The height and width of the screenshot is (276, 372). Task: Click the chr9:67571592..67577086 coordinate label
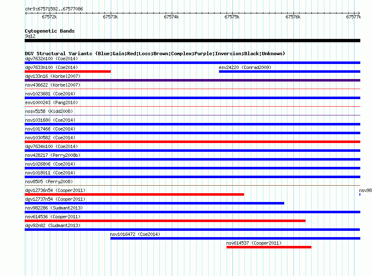tap(54, 9)
